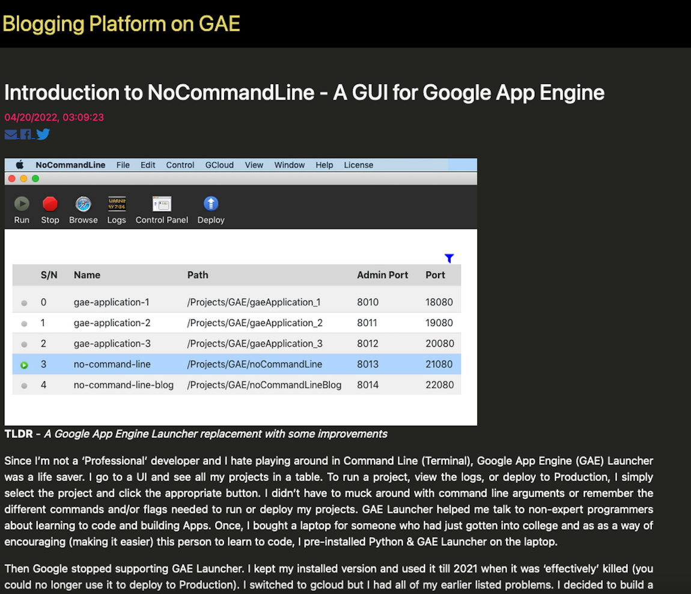Image resolution: width=691 pixels, height=594 pixels.
Task: Click the red close window button
Action: point(12,178)
